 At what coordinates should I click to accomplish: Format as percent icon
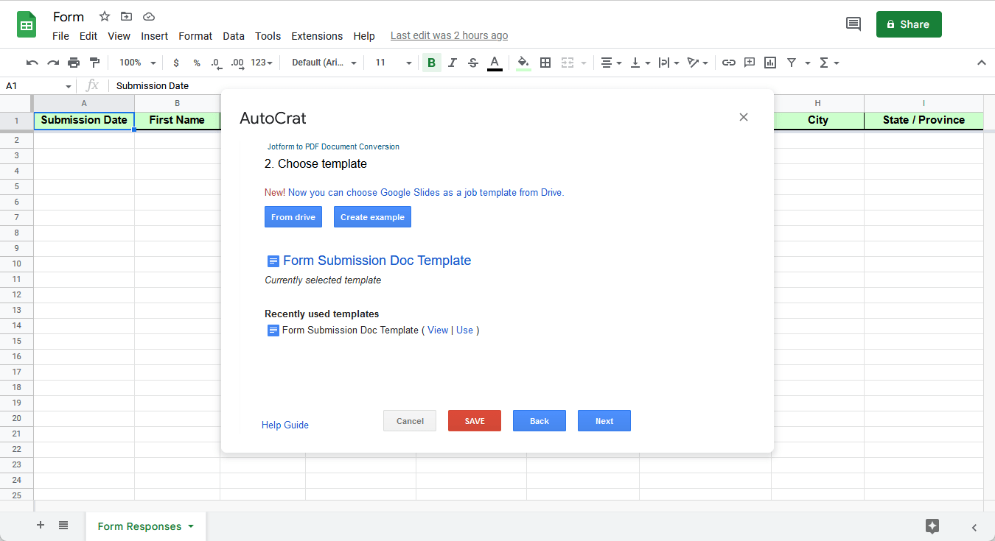[x=197, y=63]
